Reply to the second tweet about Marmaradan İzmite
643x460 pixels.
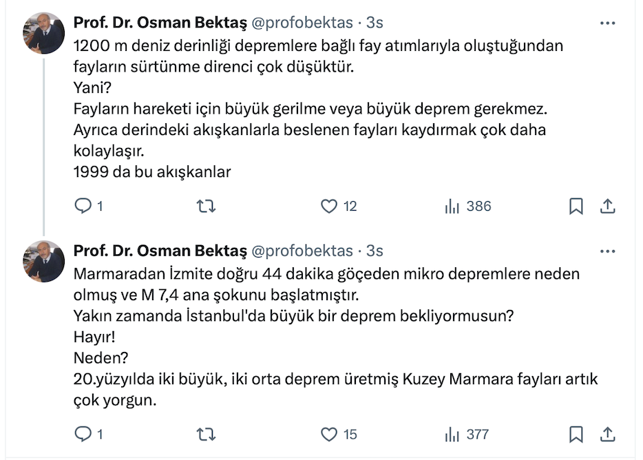(83, 434)
